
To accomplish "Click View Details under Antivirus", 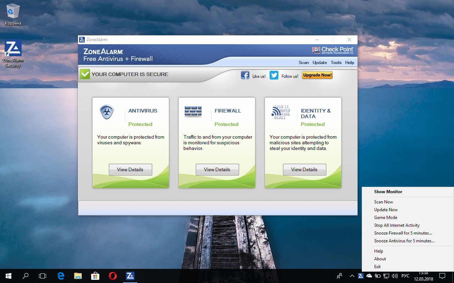I will pos(130,169).
